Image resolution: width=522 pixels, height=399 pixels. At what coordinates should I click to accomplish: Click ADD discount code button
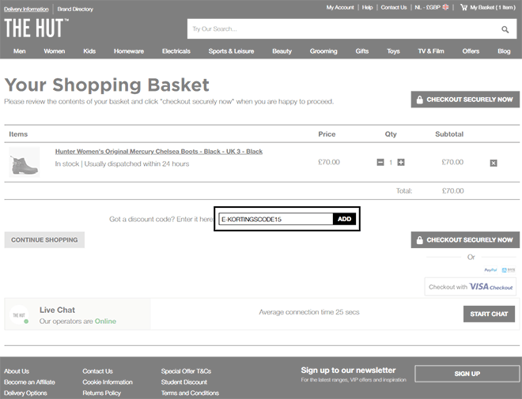tap(345, 219)
